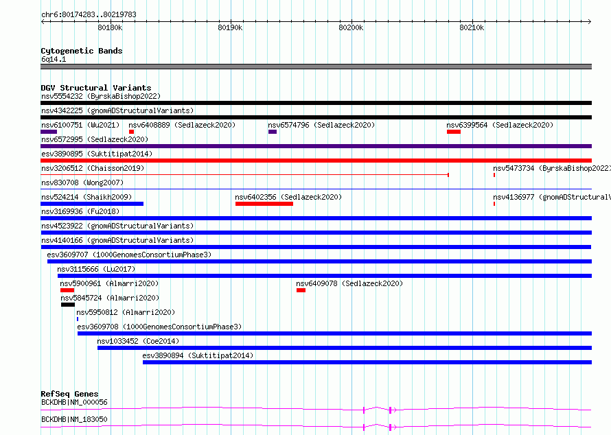The height and width of the screenshot is (435, 611).
Task: Click the gray cytogenetic band bar
Action: [316, 67]
